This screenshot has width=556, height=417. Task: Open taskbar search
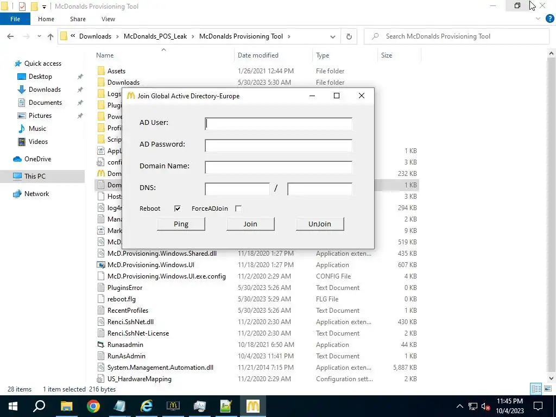point(39,406)
